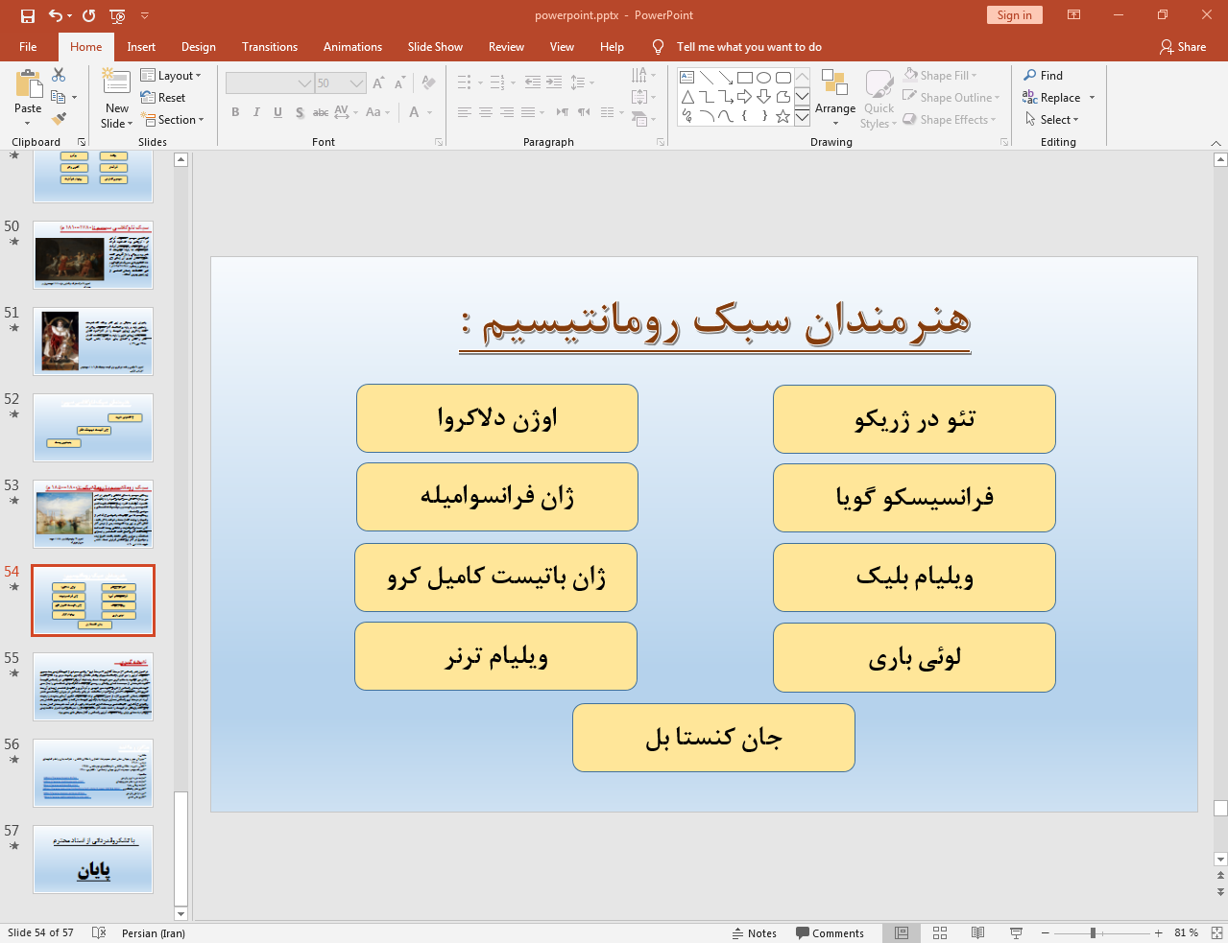
Task: Click the Persian (Iran) language indicator
Action: (154, 933)
